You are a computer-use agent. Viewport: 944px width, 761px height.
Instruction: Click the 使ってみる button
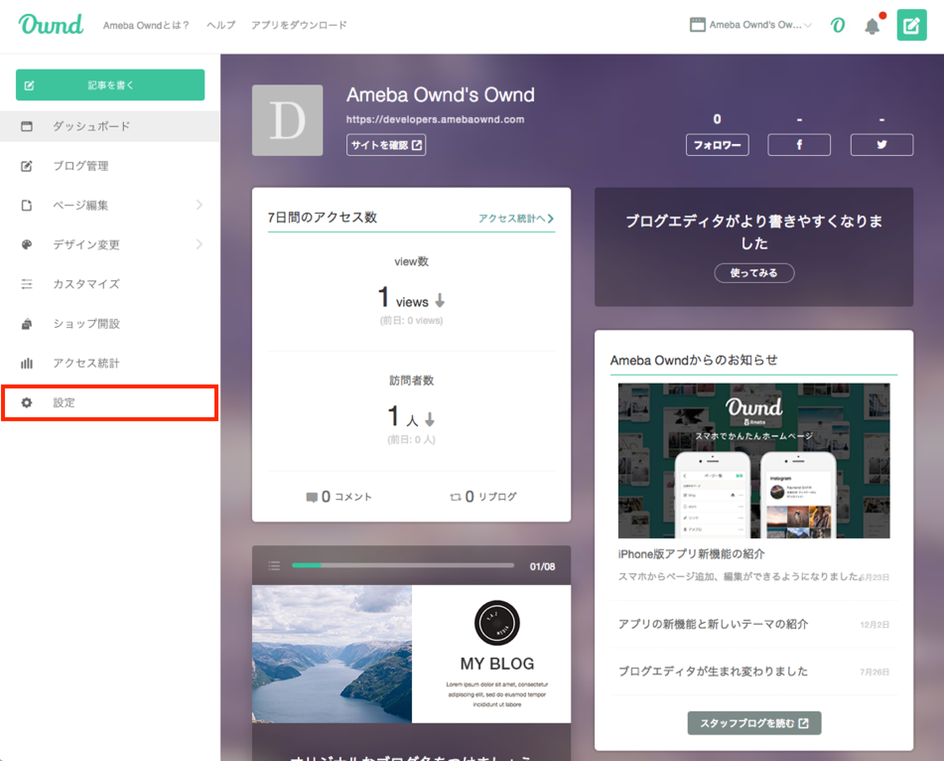click(753, 273)
